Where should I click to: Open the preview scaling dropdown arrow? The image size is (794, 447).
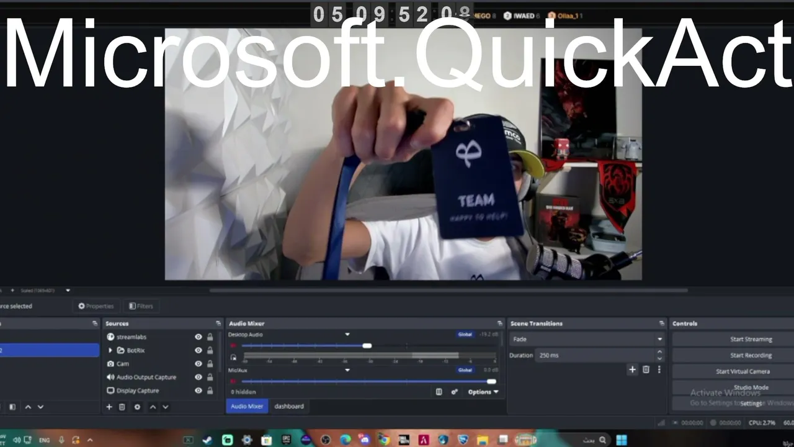pyautogui.click(x=68, y=290)
